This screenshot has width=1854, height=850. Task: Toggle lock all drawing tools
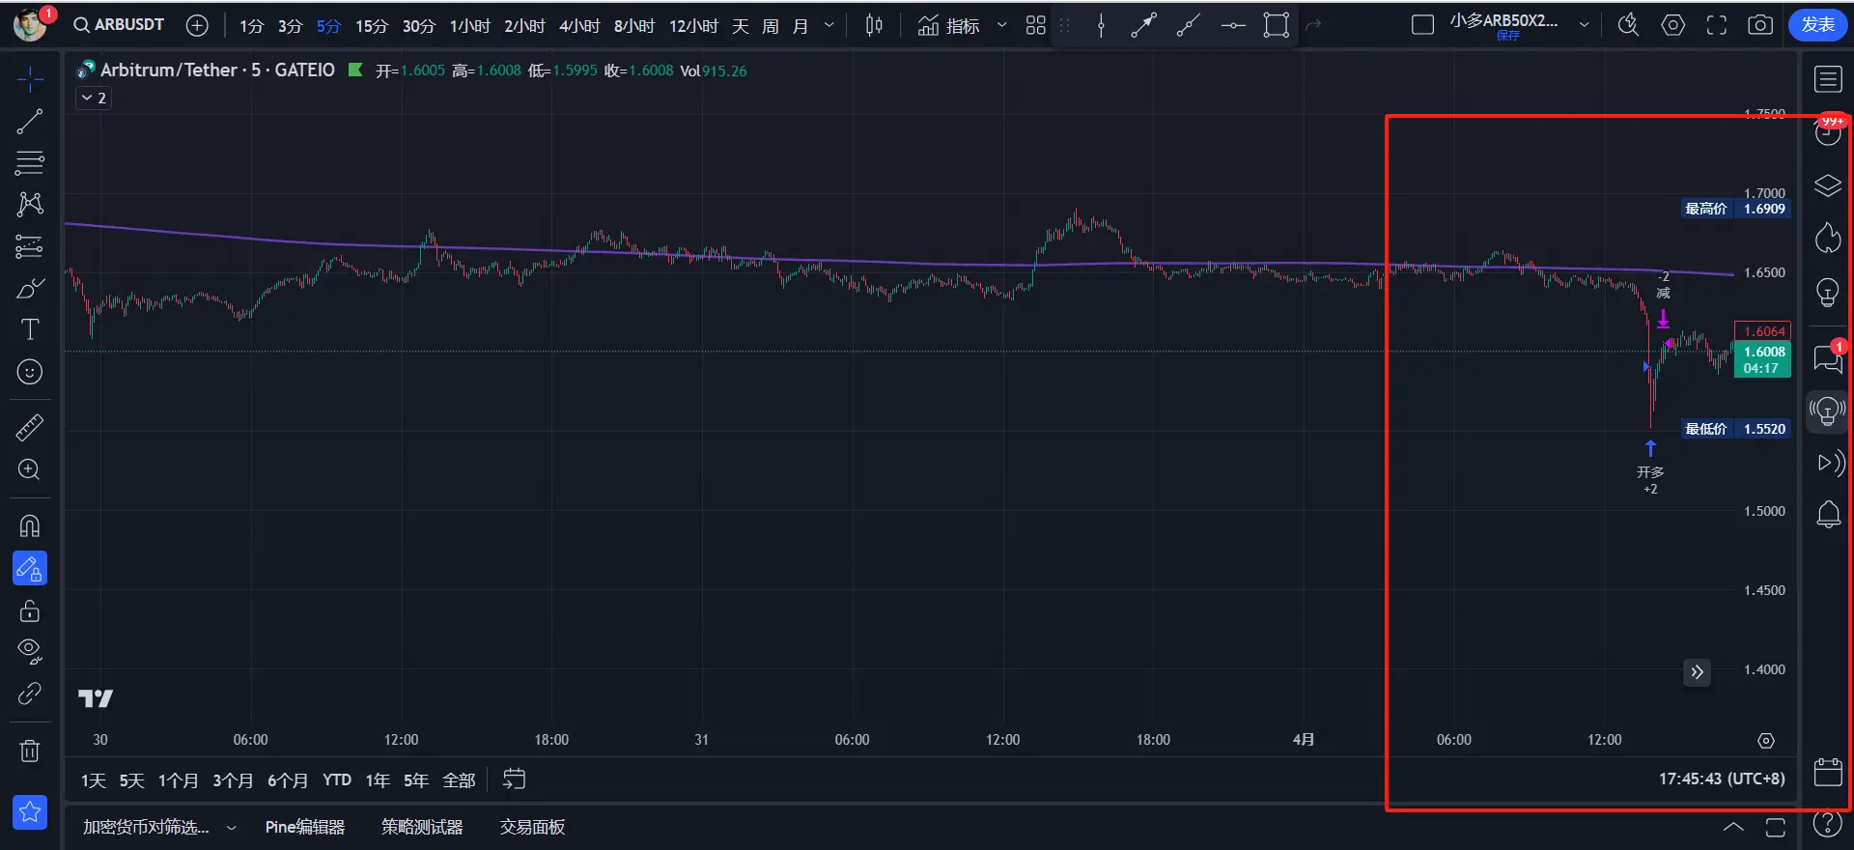30,611
